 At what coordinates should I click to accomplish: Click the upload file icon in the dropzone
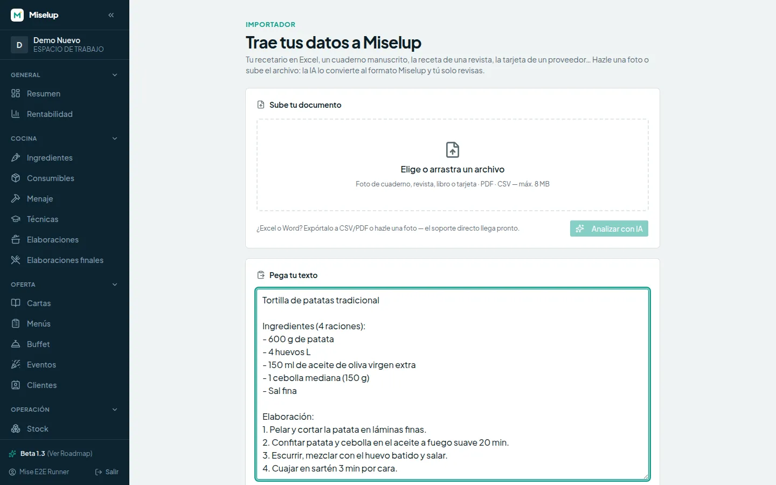[453, 150]
